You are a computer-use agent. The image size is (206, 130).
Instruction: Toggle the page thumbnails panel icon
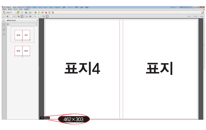coord(4,25)
